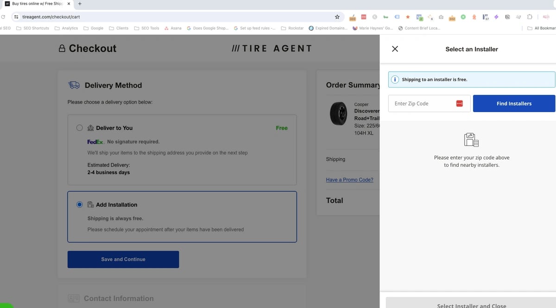Click the camera screenshot extension icon
Screen dimensions: 556x308
pos(441,17)
